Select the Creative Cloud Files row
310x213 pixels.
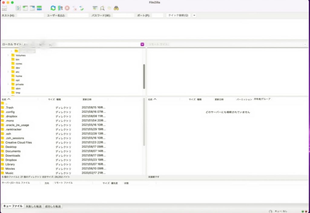[72, 142]
